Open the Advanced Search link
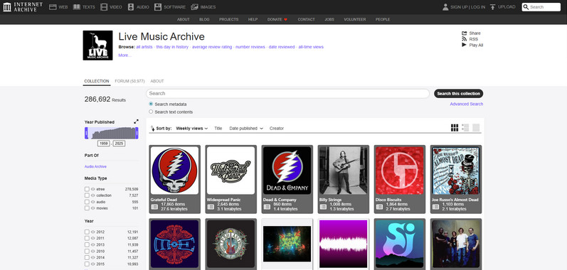This screenshot has width=567, height=270. pos(467,104)
